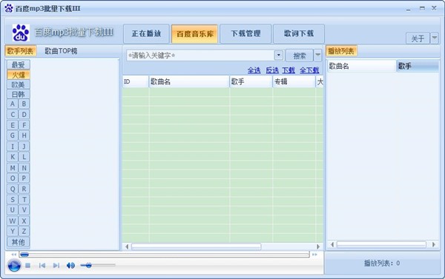Click the 全下载 link

(x=309, y=70)
